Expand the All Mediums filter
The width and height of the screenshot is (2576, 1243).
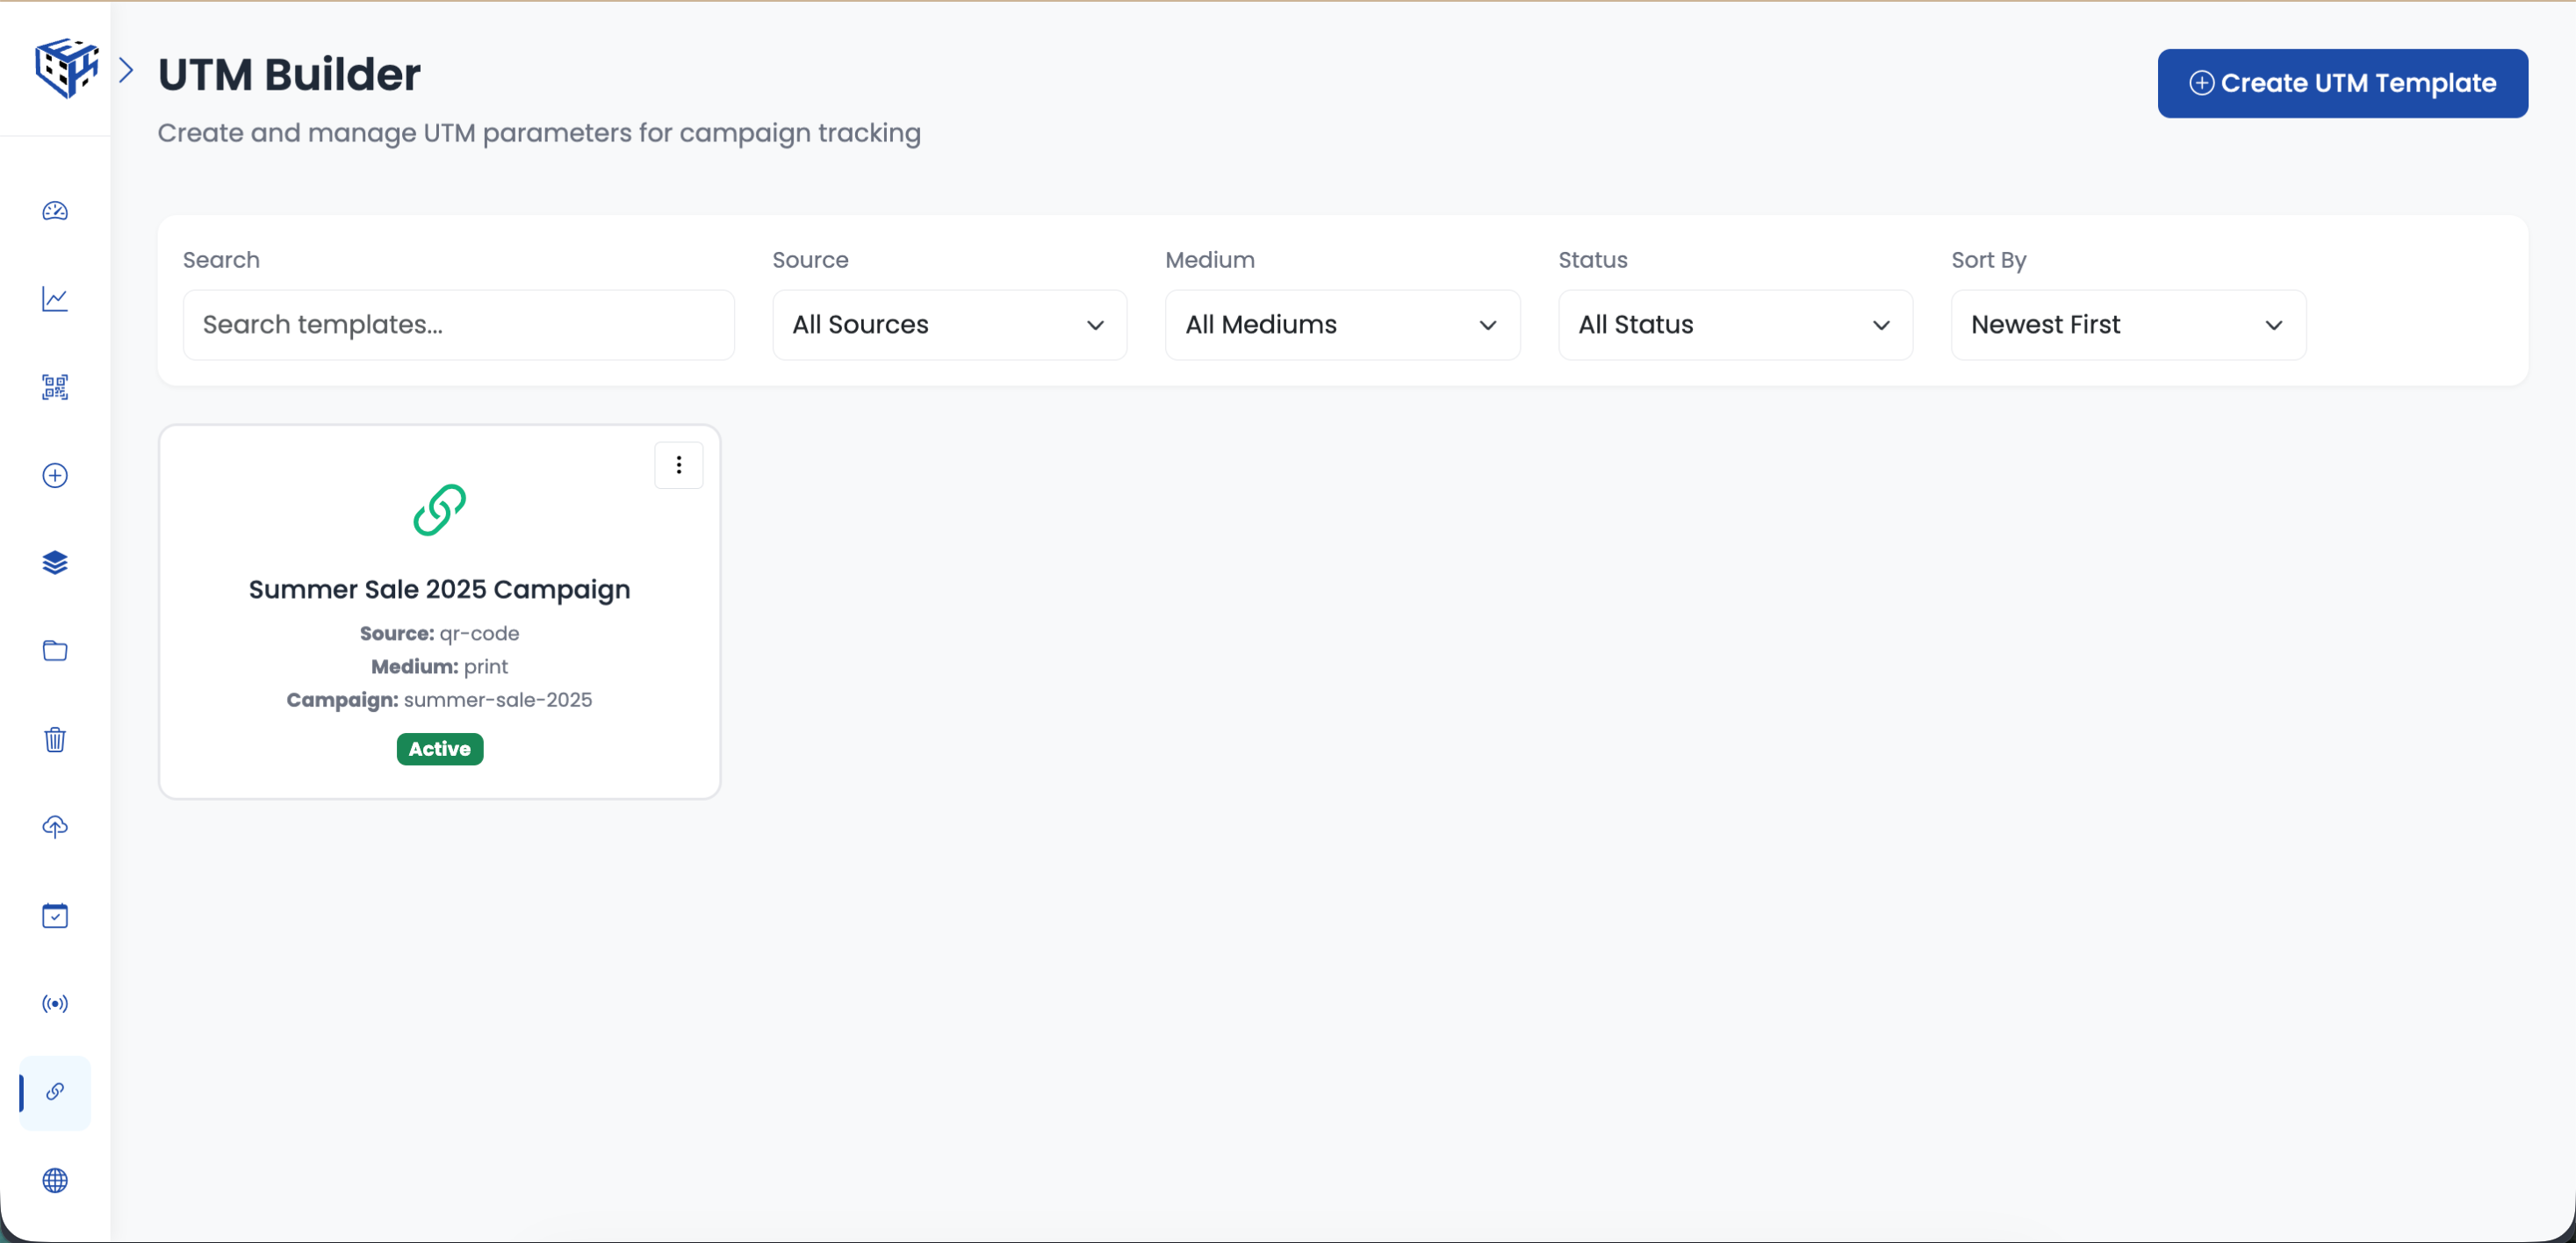click(x=1341, y=324)
